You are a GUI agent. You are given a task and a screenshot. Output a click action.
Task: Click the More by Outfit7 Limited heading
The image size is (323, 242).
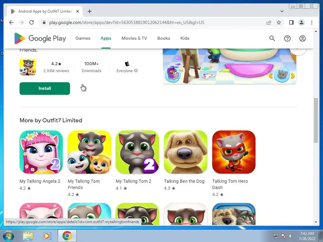[x=51, y=120]
